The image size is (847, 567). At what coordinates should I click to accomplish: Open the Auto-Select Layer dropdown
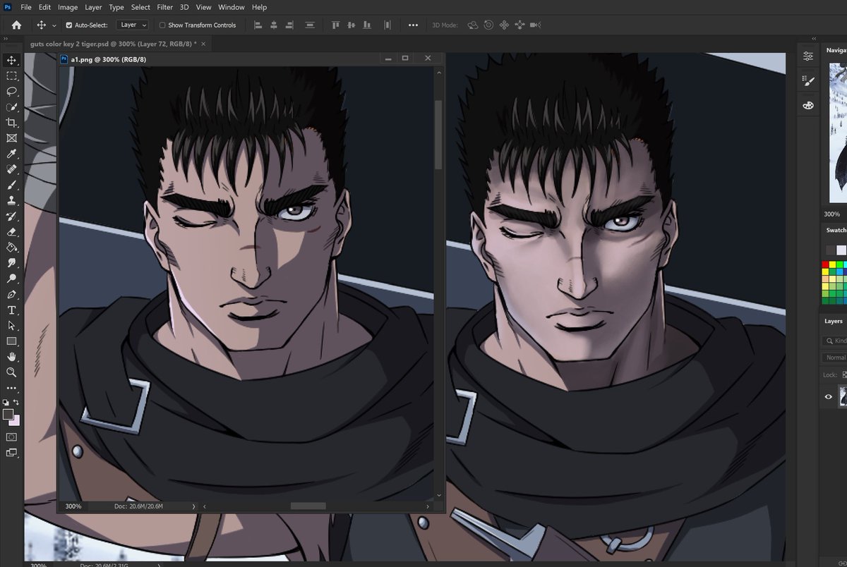point(133,25)
